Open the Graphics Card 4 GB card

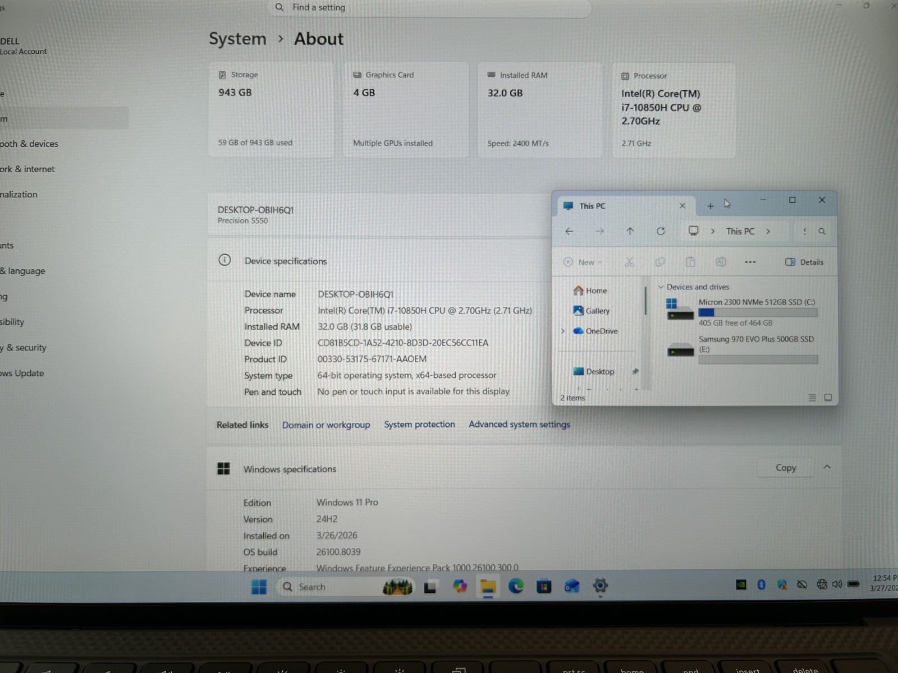406,110
